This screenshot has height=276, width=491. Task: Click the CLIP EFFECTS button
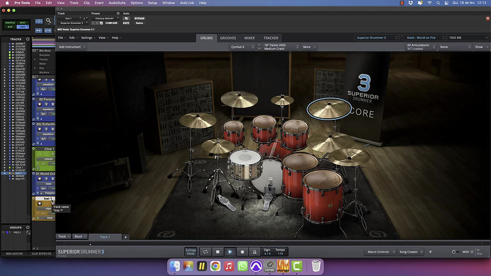(41, 254)
